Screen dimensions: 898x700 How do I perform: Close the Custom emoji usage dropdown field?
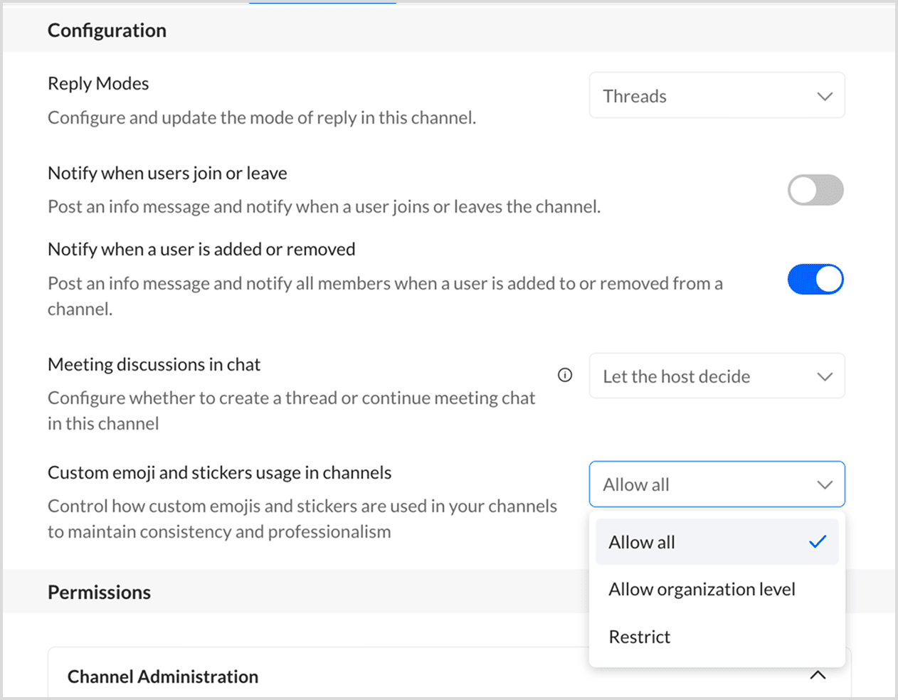[717, 484]
